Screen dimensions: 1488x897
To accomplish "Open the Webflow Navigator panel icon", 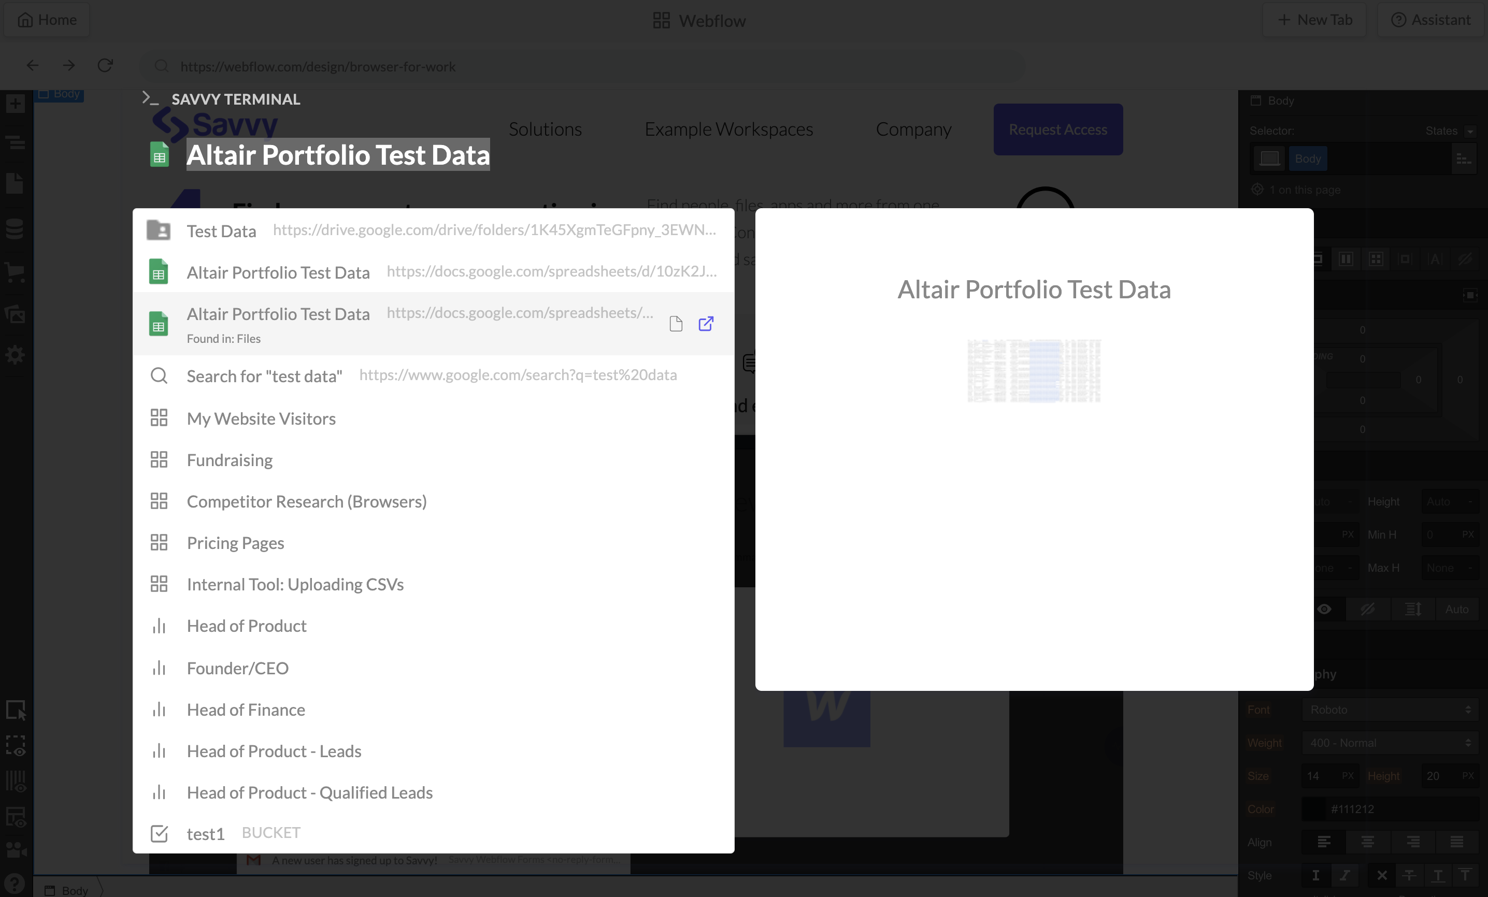I will click(x=15, y=142).
